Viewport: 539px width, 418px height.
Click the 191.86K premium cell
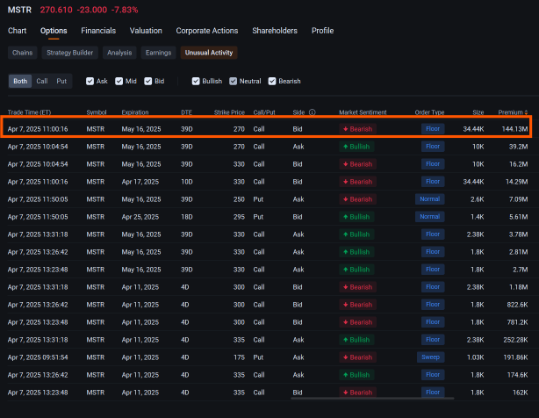(x=515, y=357)
